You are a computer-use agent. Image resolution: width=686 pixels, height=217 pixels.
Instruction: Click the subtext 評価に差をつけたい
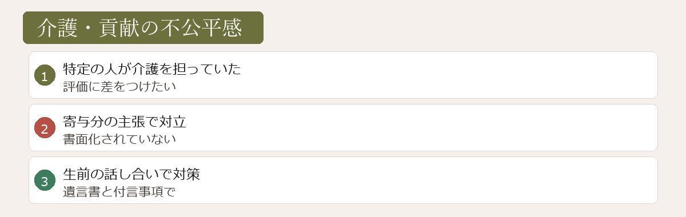[119, 87]
